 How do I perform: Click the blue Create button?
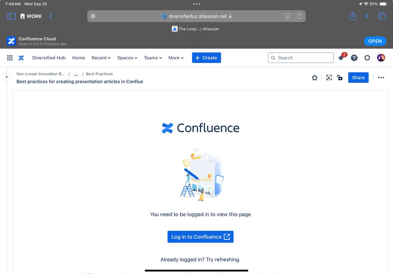pos(206,58)
